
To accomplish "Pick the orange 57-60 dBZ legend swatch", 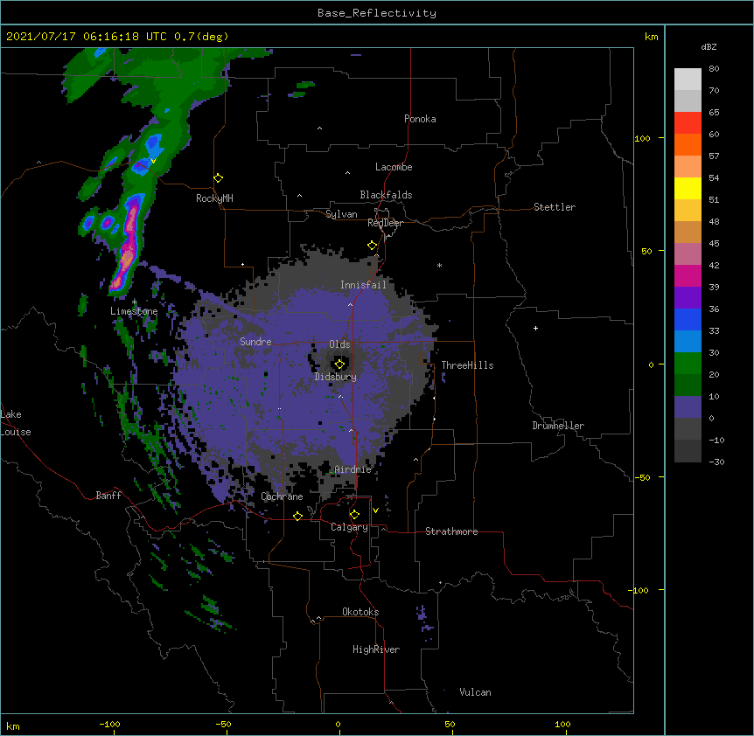I will [688, 145].
